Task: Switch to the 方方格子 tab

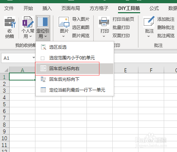Action: [x=99, y=8]
